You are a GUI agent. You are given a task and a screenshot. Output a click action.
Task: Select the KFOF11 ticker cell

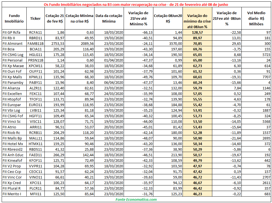point(36,160)
